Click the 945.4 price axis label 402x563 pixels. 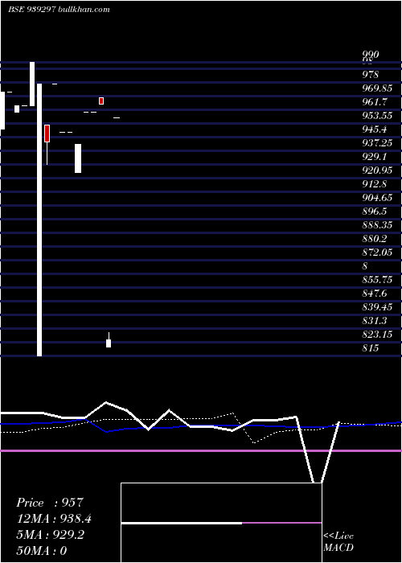pos(375,129)
